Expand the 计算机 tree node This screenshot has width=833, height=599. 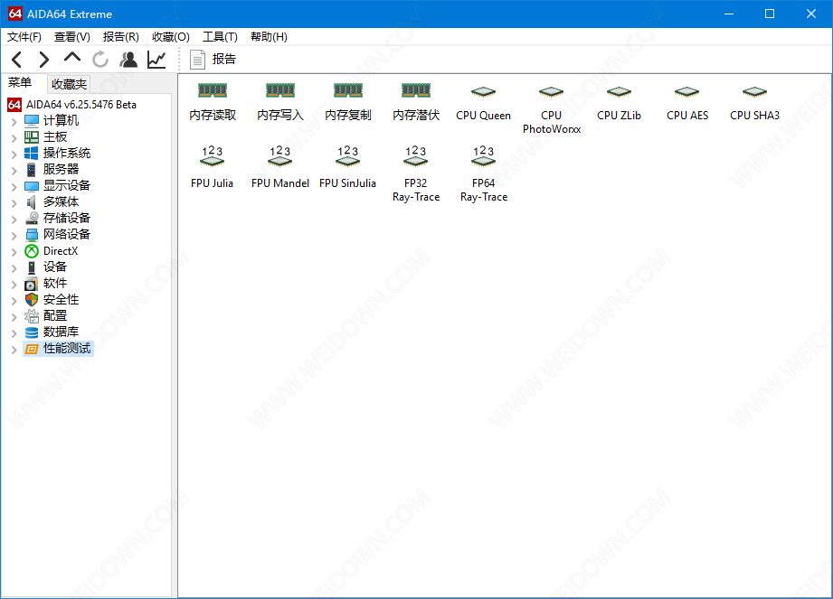14,121
